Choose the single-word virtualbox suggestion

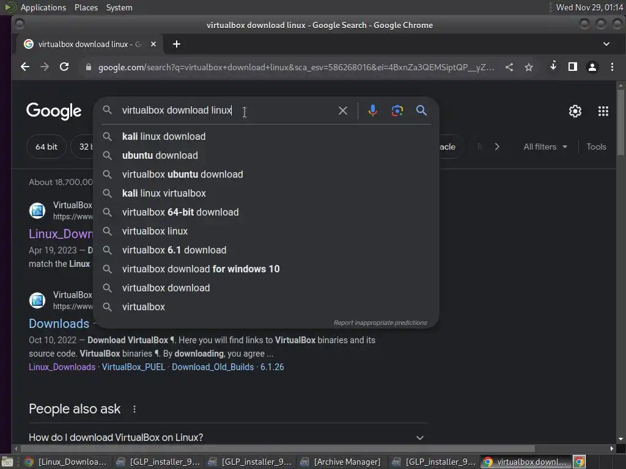[266, 307]
